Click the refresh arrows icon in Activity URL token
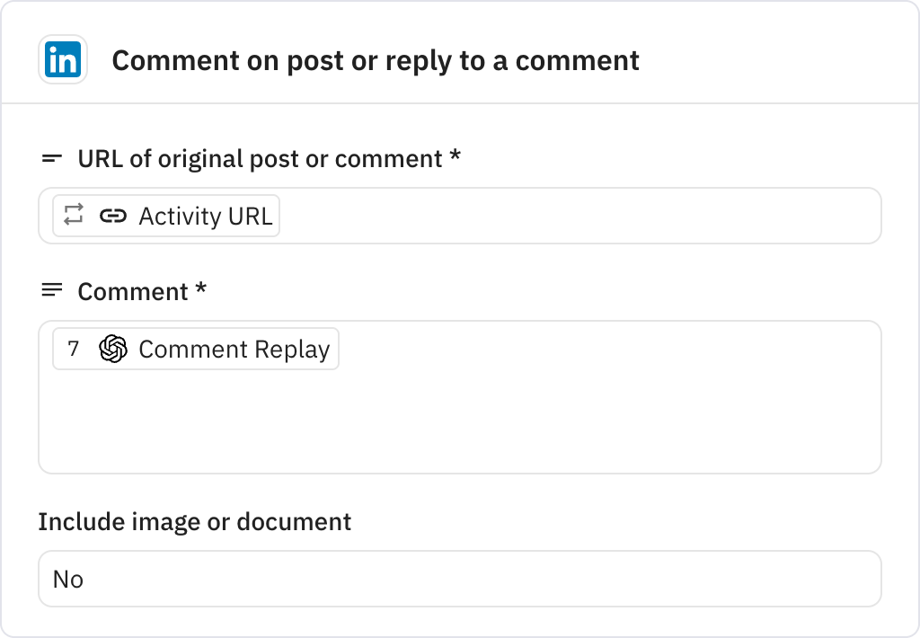The width and height of the screenshot is (920, 638). [73, 216]
